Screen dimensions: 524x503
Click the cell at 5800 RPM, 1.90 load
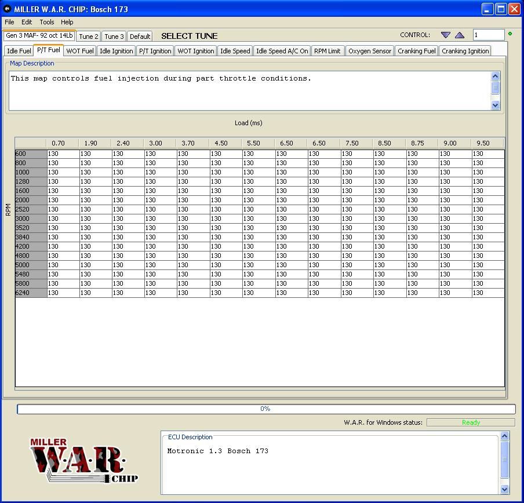tap(96, 283)
